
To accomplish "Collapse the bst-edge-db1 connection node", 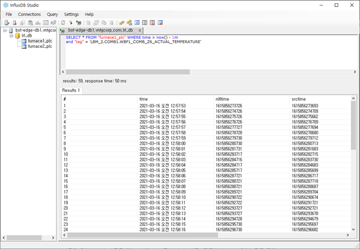I will (x=4, y=30).
